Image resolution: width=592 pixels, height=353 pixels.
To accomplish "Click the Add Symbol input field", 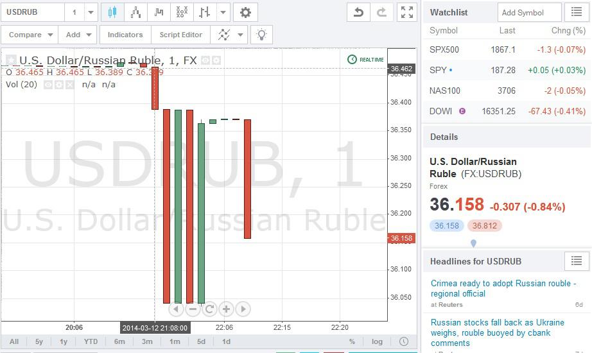I will pos(529,12).
